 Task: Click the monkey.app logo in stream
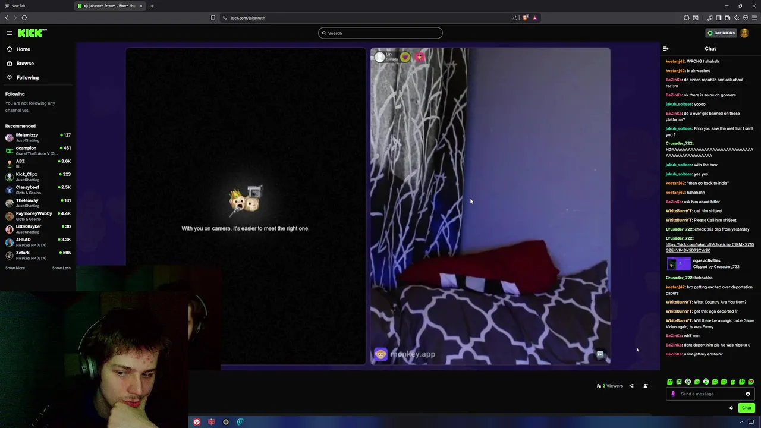click(405, 354)
